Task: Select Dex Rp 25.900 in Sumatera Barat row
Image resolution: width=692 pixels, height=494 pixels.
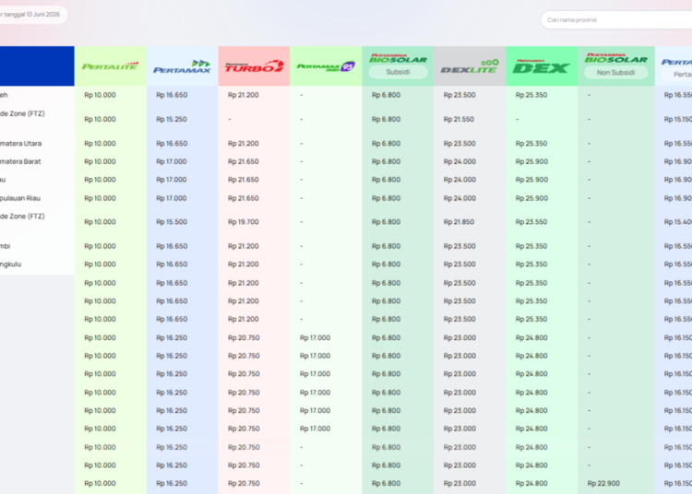Action: (x=531, y=161)
